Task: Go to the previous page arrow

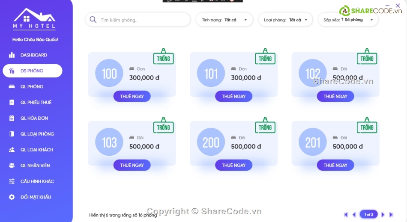Action: [354, 215]
